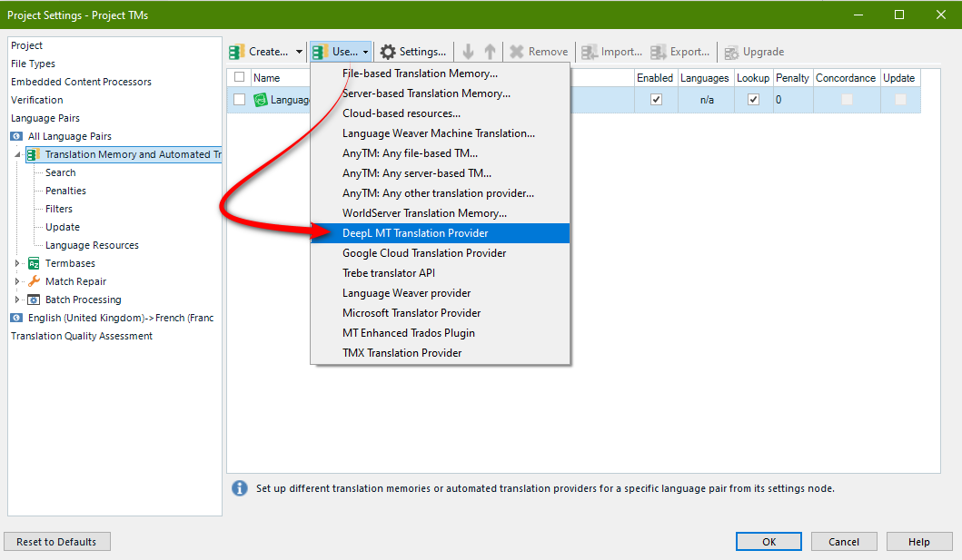Screen dimensions: 962x560
Task: Choose AnyTM: Any other translation provider
Action: [x=441, y=193]
